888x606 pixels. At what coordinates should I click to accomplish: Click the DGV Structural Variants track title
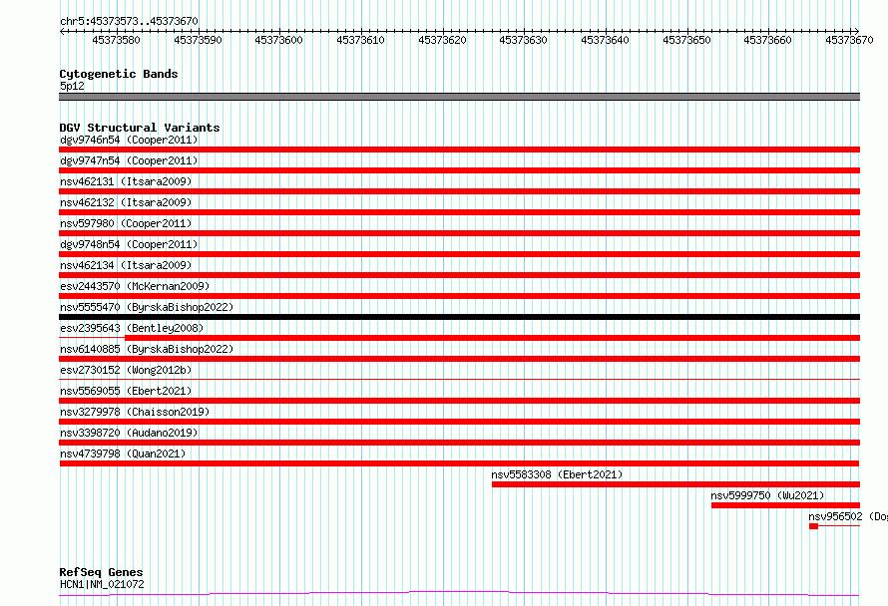tap(140, 128)
